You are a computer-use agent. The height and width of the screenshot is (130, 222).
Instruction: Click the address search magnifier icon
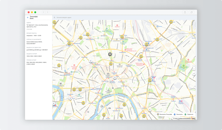click(54, 17)
